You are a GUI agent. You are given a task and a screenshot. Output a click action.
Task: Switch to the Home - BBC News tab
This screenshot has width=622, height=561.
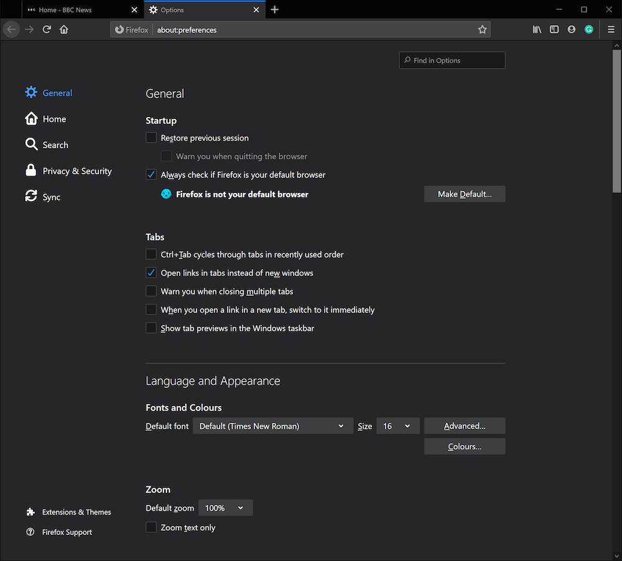point(75,9)
